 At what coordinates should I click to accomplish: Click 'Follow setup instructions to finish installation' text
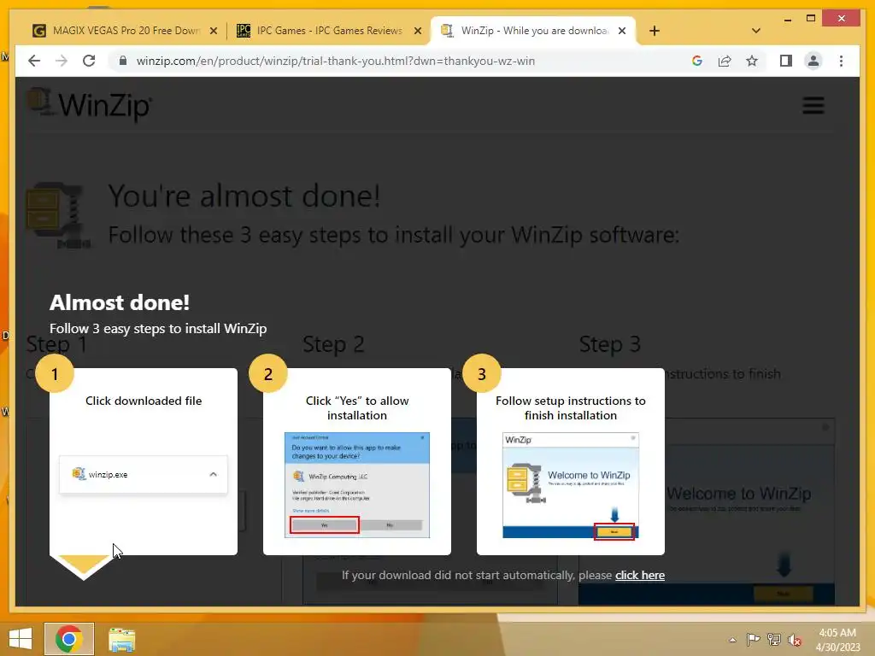pos(570,407)
